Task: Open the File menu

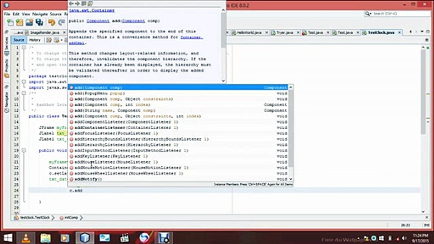Action: coord(7,14)
